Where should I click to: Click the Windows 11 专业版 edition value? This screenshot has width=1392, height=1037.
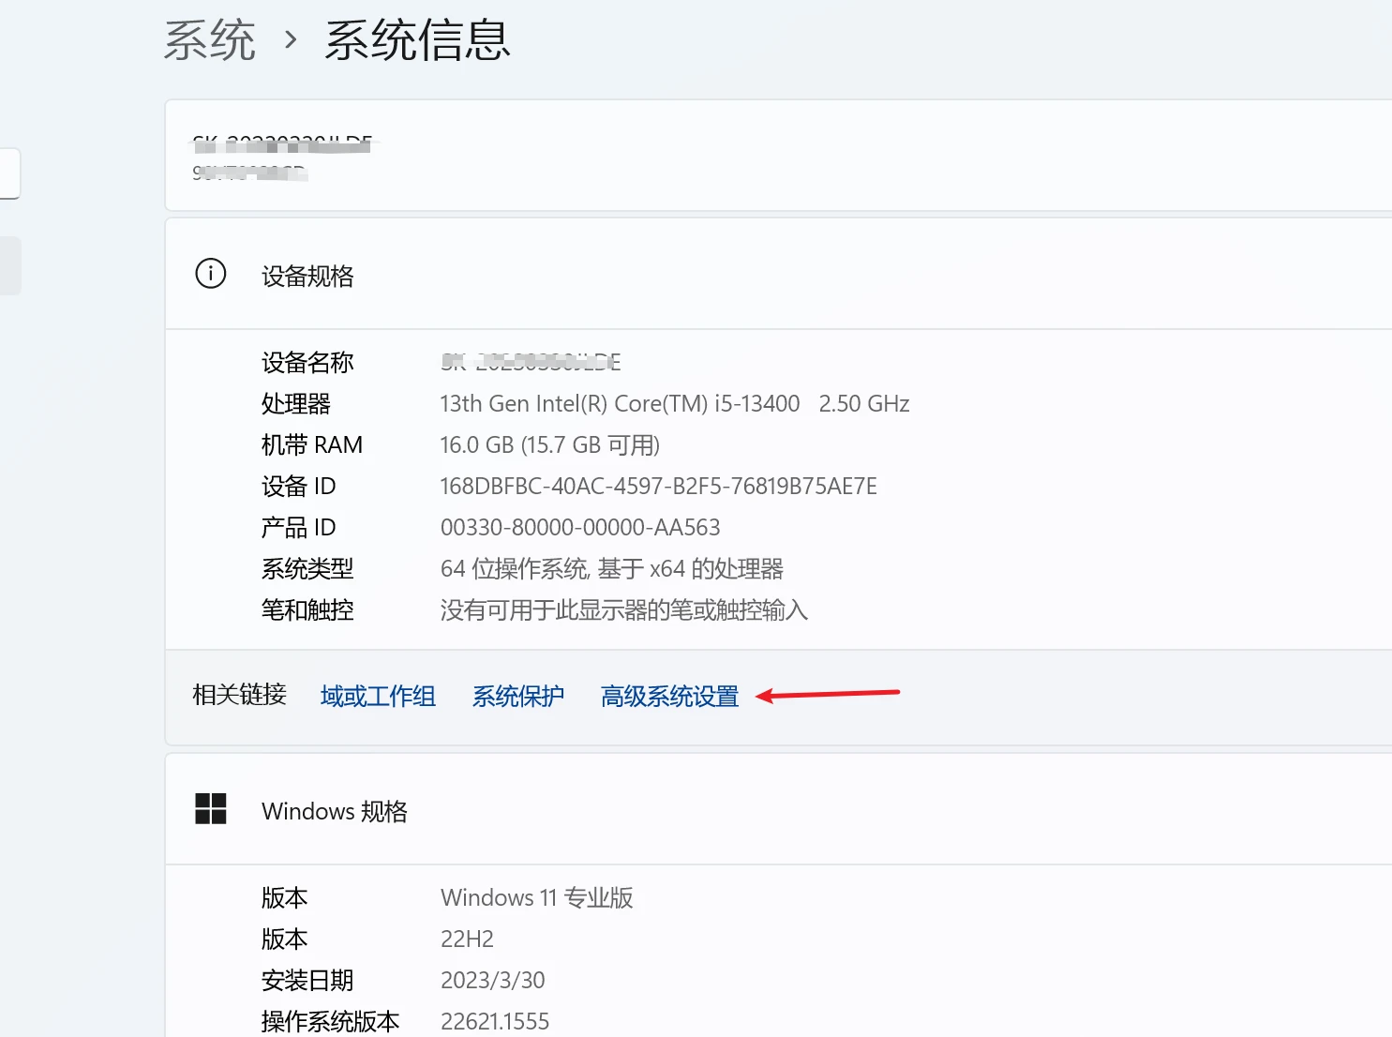click(x=537, y=897)
